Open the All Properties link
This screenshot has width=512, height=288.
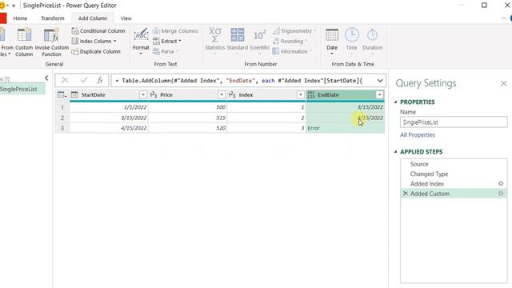418,135
